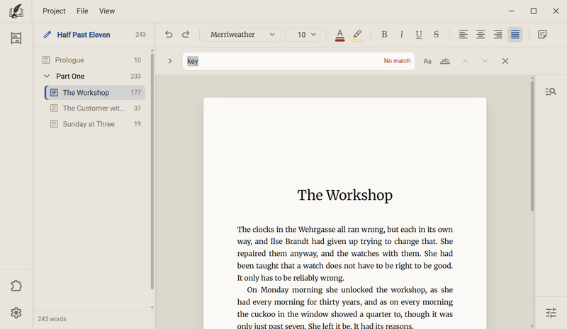Viewport: 567px width, 329px height.
Task: Click the project word count 243 in header
Action: click(x=140, y=35)
